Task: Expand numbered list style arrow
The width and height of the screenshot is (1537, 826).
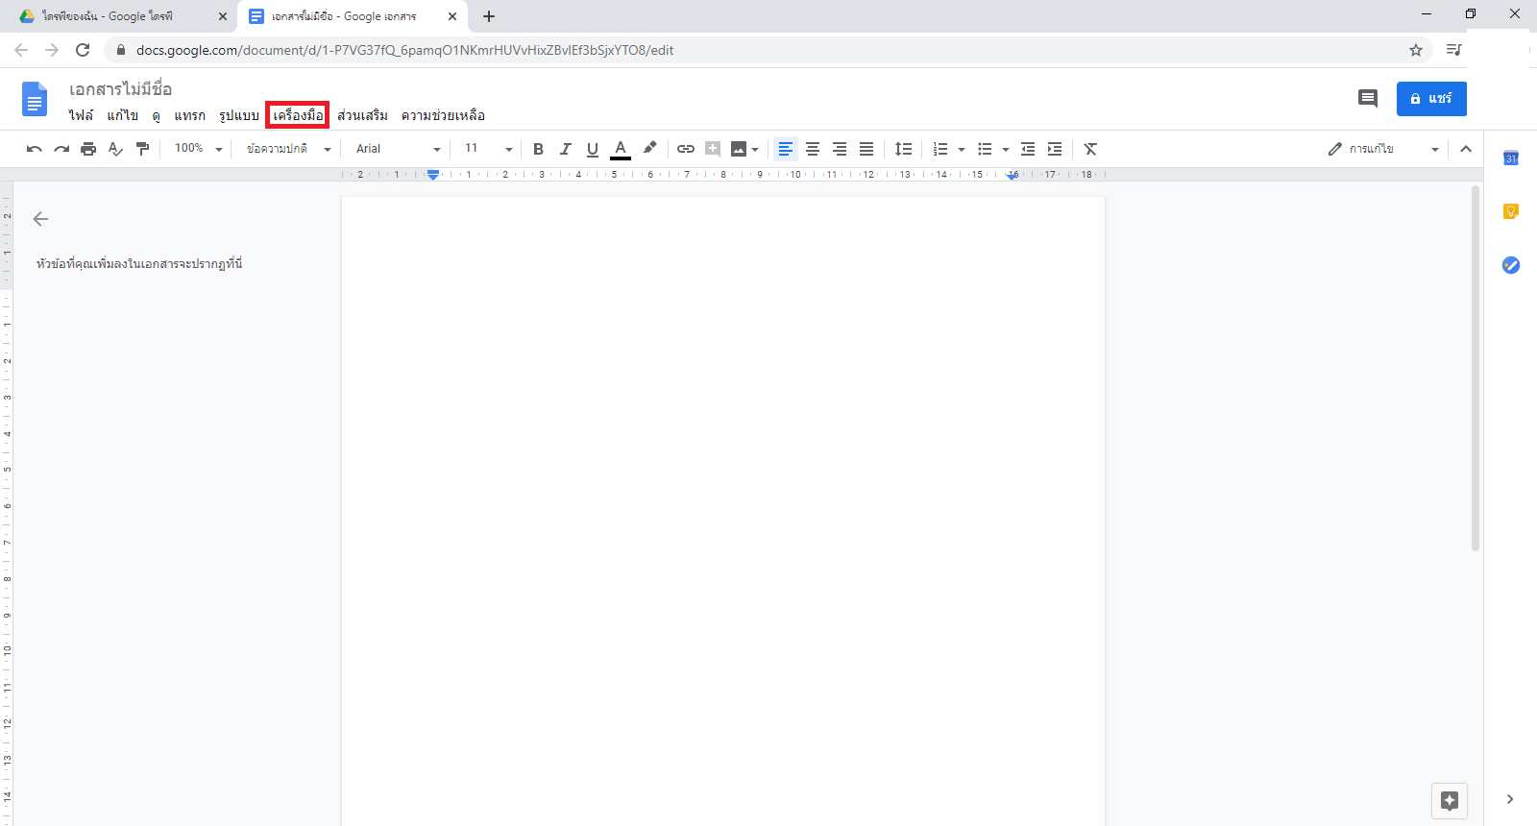Action: click(962, 149)
